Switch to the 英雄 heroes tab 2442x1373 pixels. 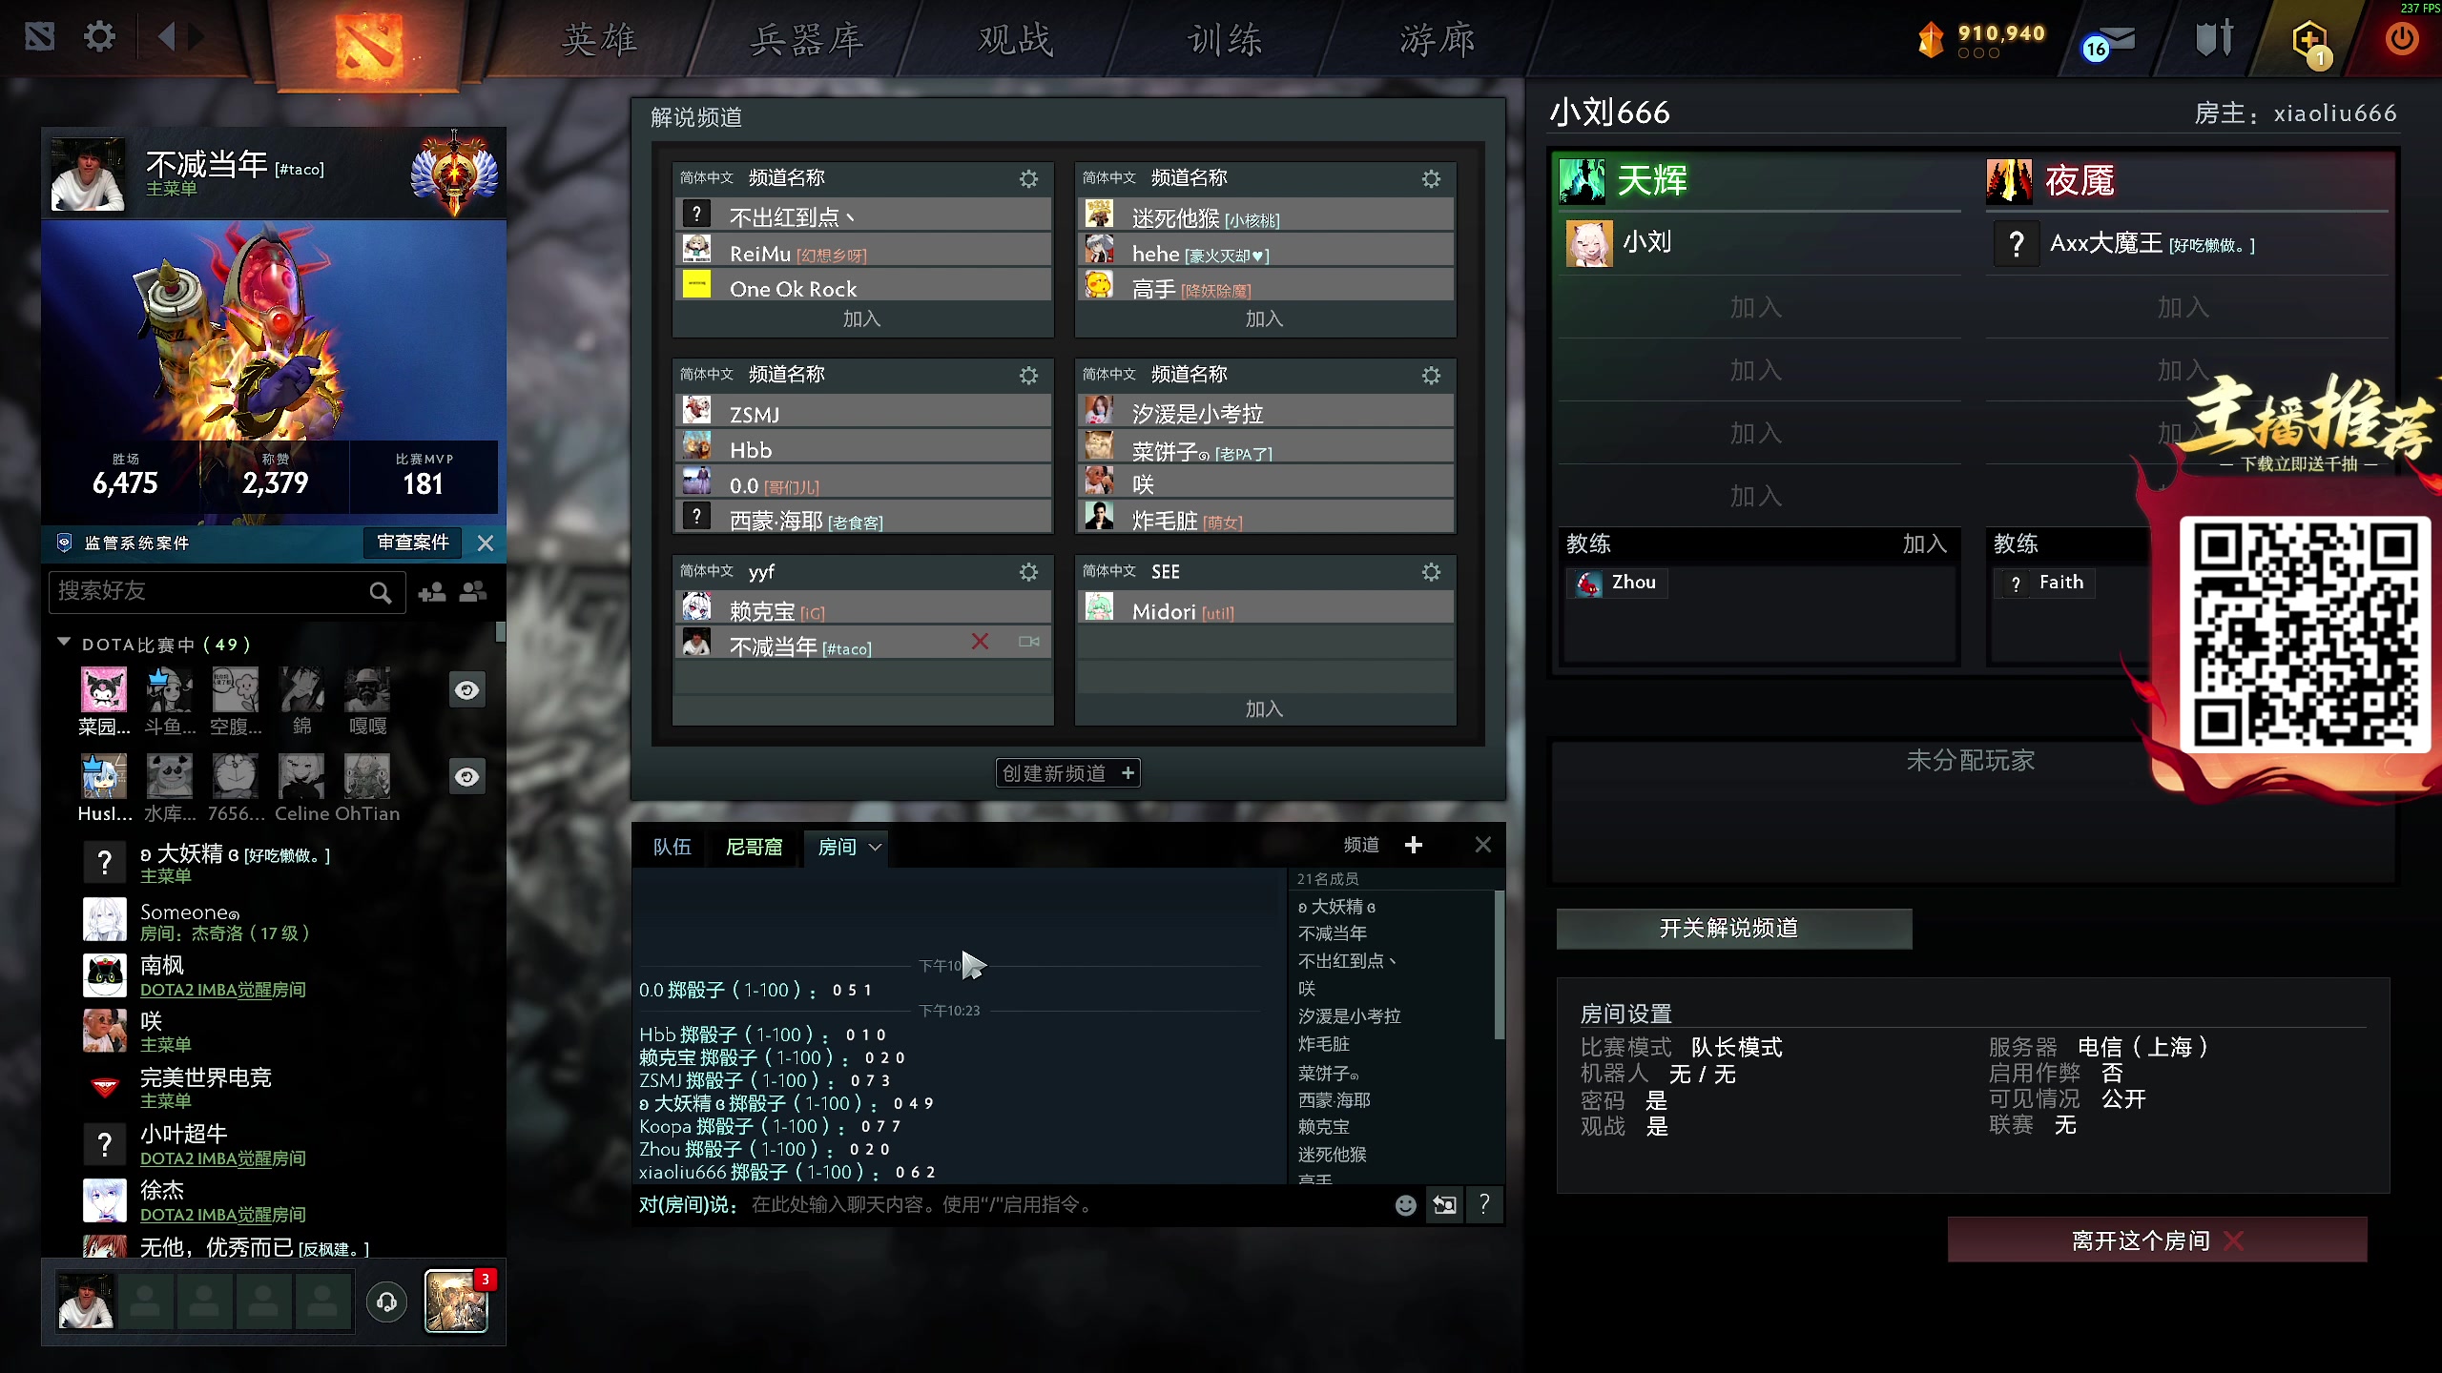point(598,40)
